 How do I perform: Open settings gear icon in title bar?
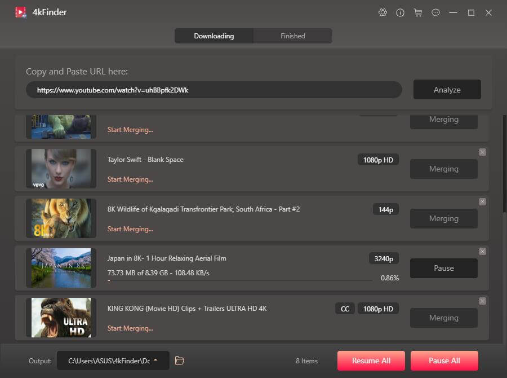383,12
